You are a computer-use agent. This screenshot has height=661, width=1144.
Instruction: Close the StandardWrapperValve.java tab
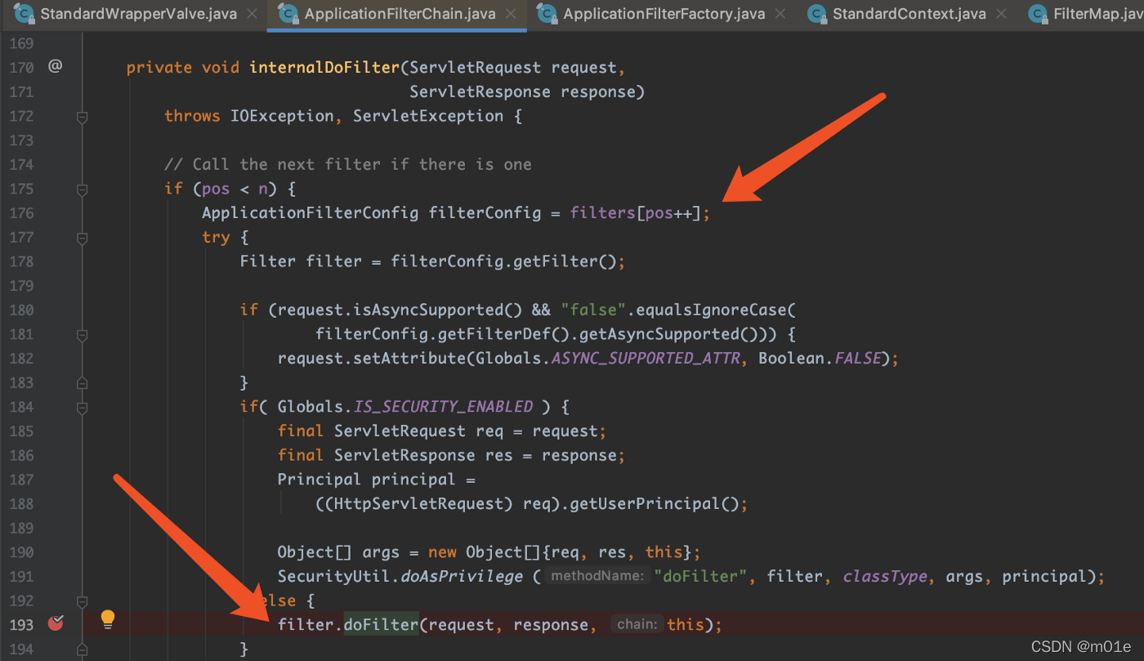tap(252, 14)
